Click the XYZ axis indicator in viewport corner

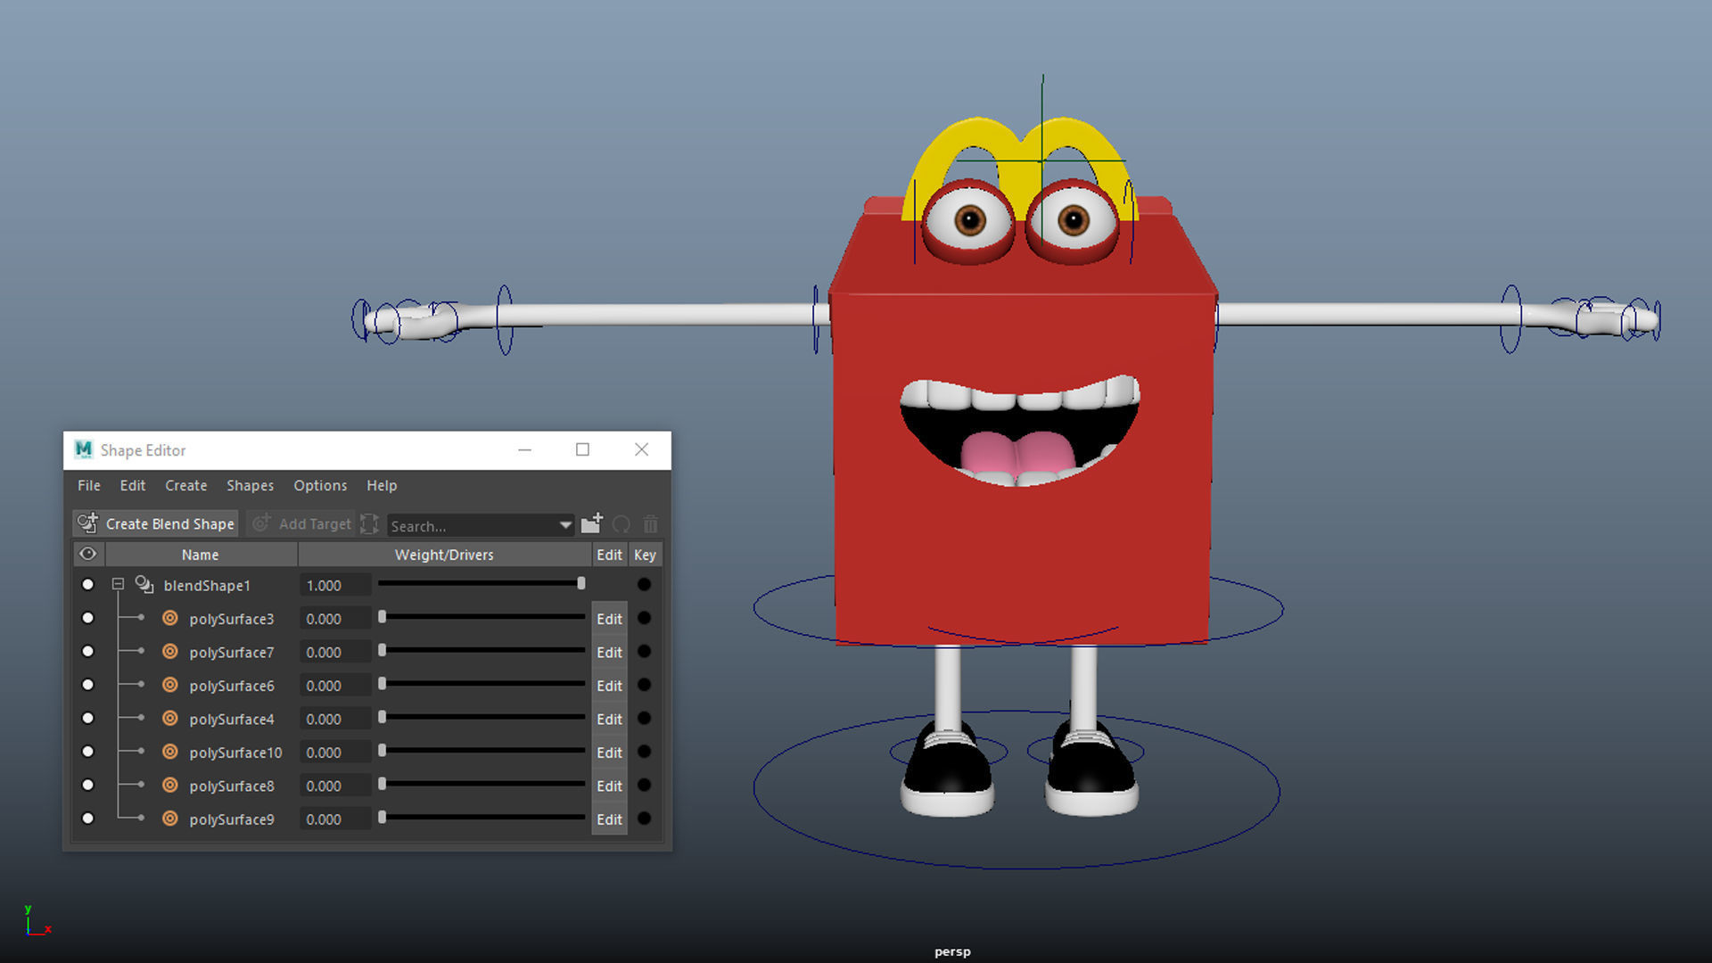tap(37, 920)
